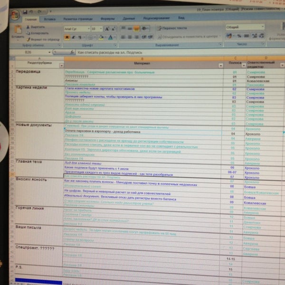Viewport: 285px width, 285px height.
Task: Switch to the Главная ribbon tab
Action: click(x=31, y=19)
